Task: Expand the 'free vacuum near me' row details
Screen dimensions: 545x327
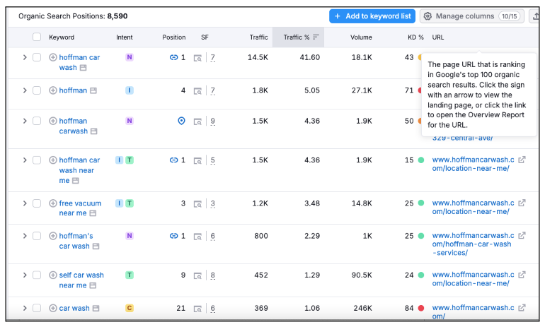Action: coord(24,203)
